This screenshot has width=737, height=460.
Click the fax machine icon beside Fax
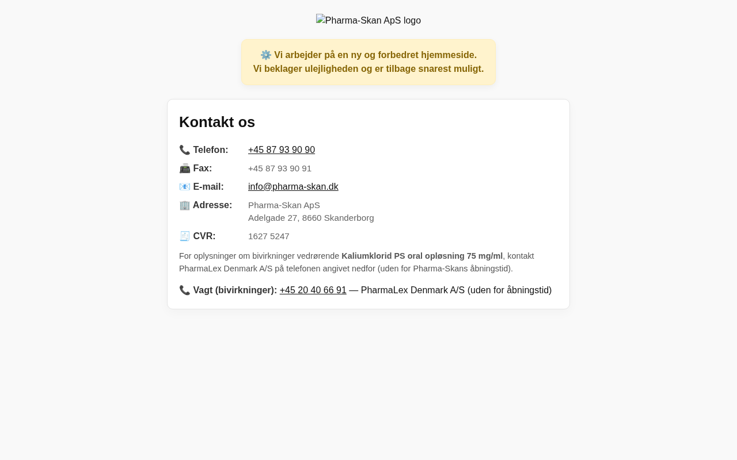coord(185,168)
